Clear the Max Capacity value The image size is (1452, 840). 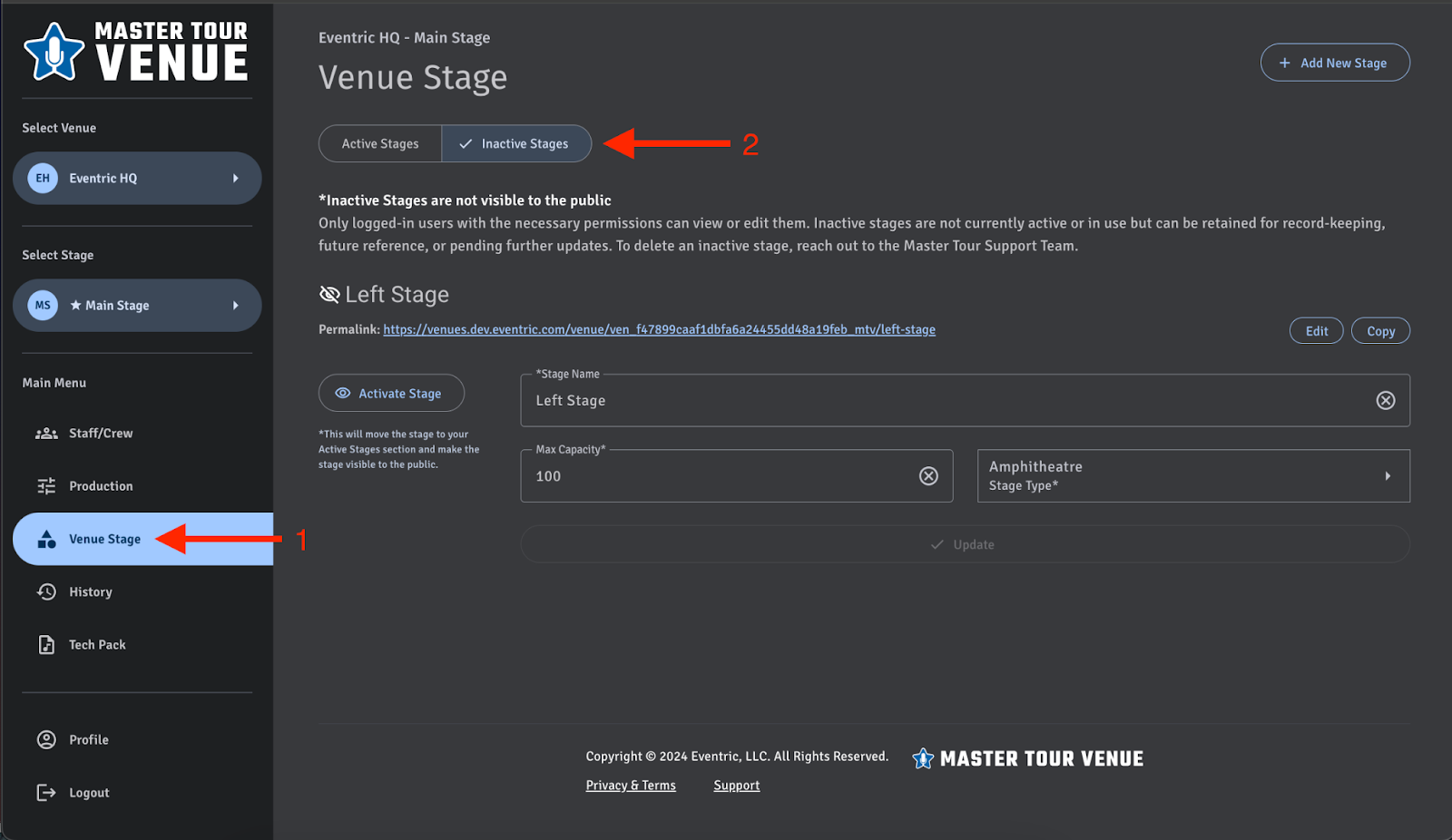928,475
